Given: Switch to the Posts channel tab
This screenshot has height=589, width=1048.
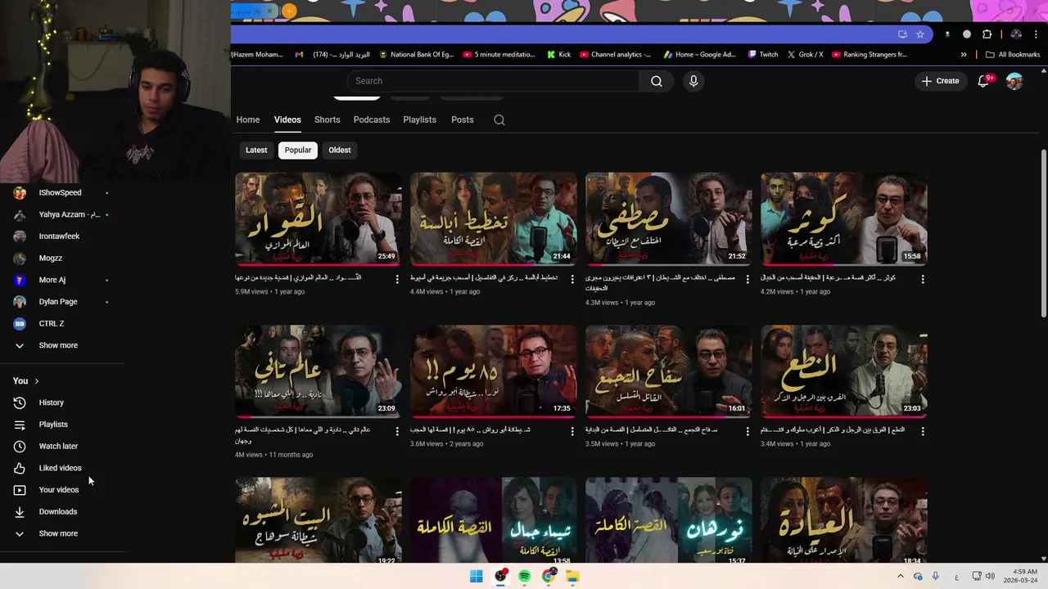Looking at the screenshot, I should click(x=462, y=119).
